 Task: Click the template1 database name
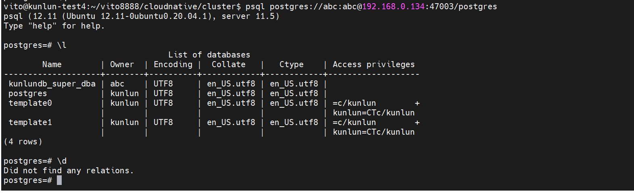30,122
